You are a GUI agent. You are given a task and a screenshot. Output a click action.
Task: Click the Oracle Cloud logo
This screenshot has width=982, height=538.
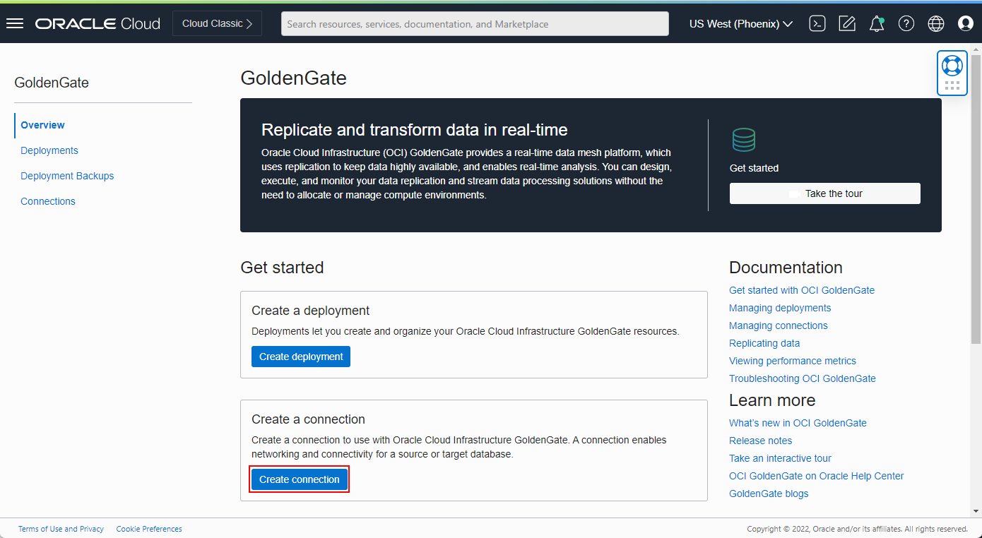pos(97,23)
